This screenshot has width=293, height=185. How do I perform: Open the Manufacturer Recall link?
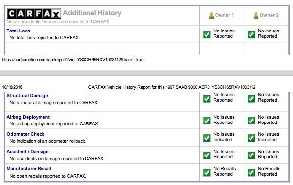tap(29, 169)
